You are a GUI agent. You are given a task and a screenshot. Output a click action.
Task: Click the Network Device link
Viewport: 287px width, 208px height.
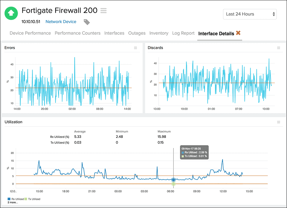pos(61,21)
